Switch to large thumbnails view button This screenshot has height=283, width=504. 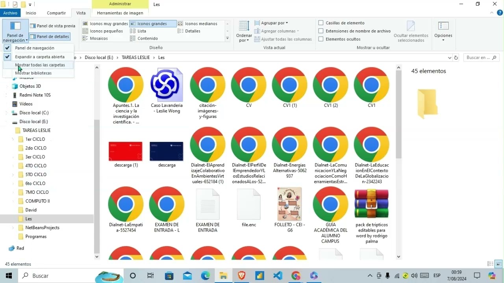click(x=498, y=264)
